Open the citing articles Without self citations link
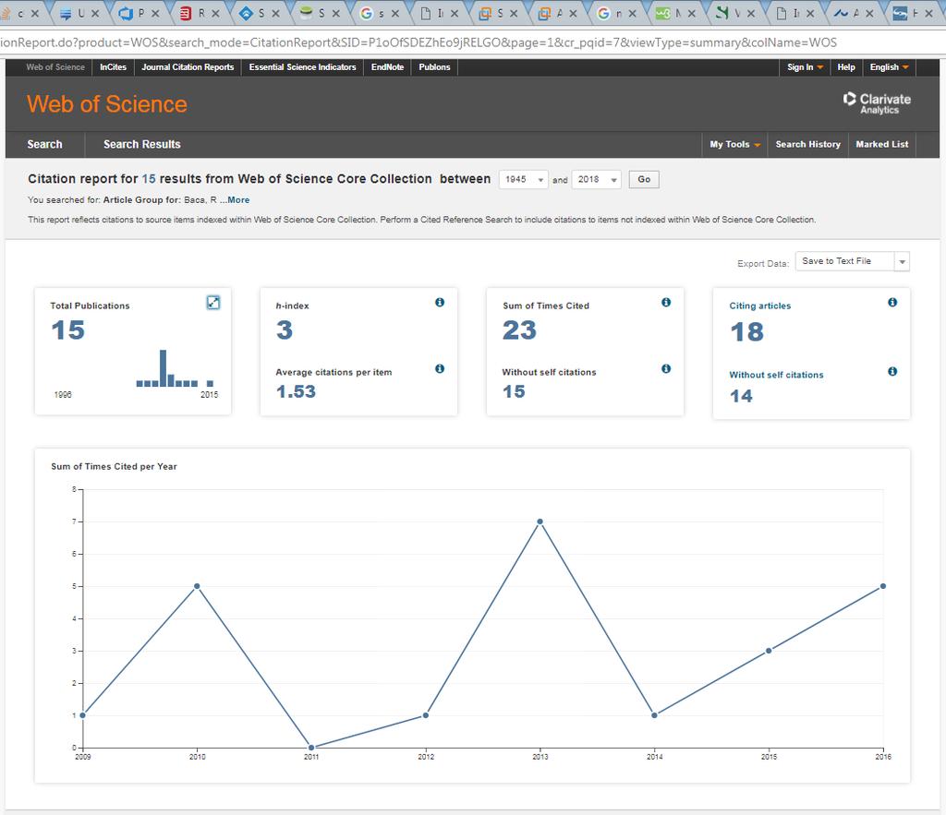This screenshot has height=815, width=946. [776, 375]
